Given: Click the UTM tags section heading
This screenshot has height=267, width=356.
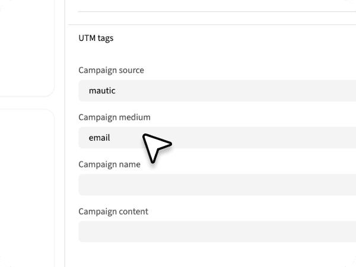Looking at the screenshot, I should click(x=96, y=38).
